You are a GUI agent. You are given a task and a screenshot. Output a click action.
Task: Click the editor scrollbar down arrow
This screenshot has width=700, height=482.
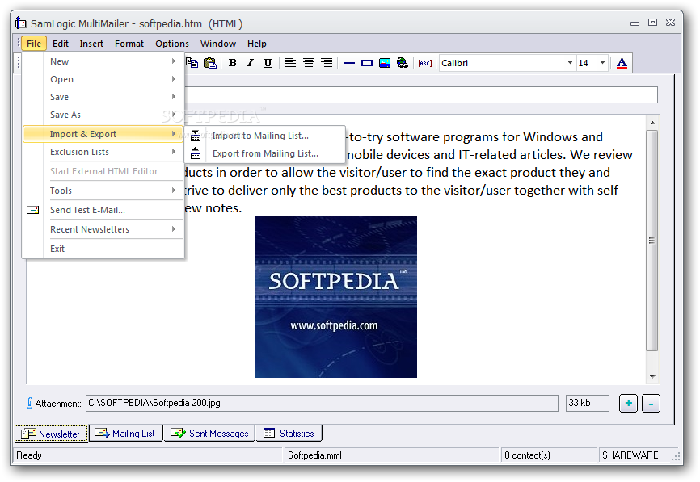(652, 377)
